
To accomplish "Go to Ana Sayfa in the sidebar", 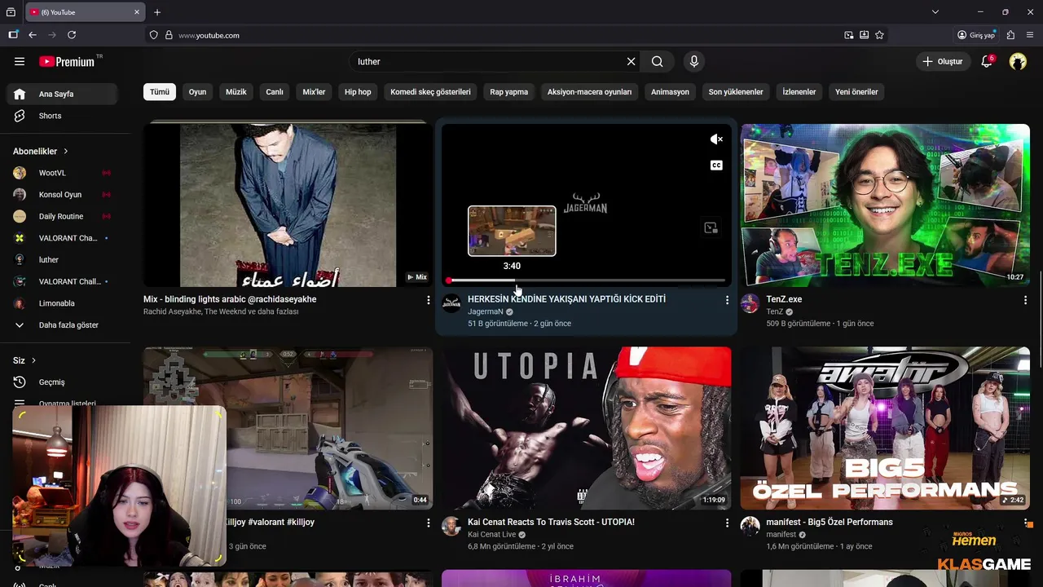I will tap(62, 94).
